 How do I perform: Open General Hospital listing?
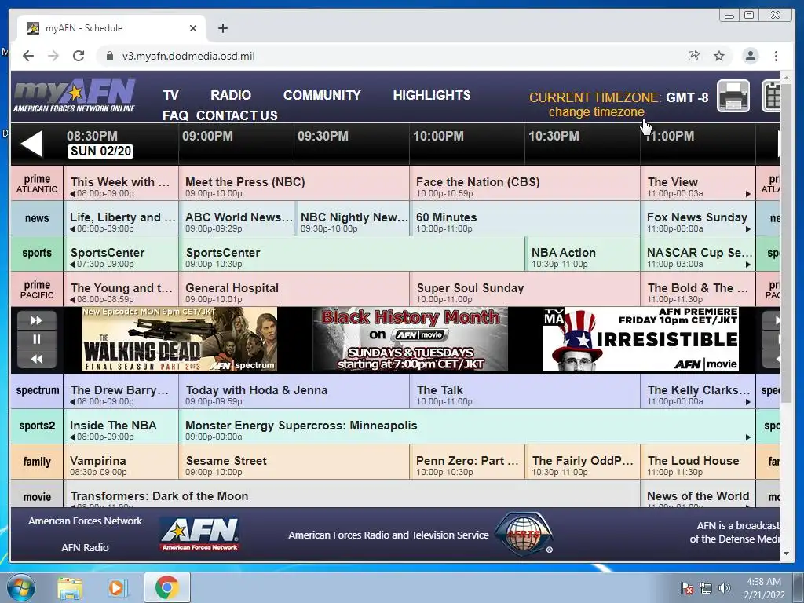294,289
